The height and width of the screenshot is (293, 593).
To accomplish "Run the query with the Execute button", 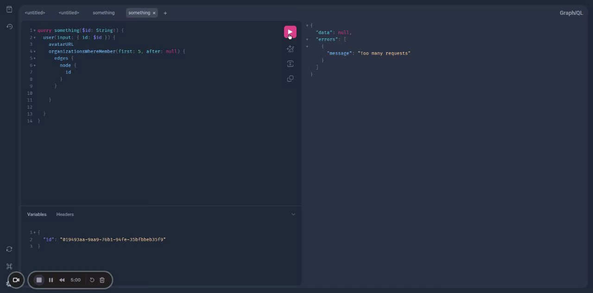I will coord(290,32).
